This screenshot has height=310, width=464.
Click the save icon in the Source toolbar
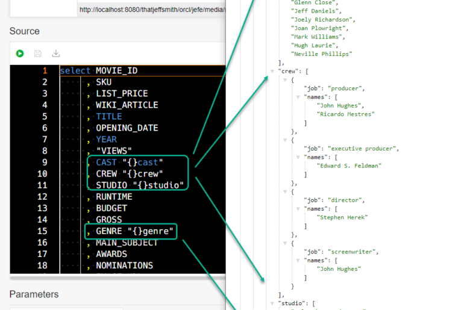point(38,54)
